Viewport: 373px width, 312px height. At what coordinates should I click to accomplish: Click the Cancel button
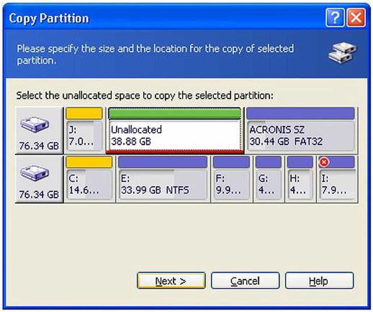245,281
